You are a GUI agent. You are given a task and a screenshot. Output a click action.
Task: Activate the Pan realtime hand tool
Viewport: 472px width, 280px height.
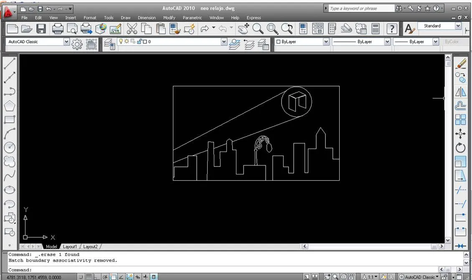pos(243,28)
